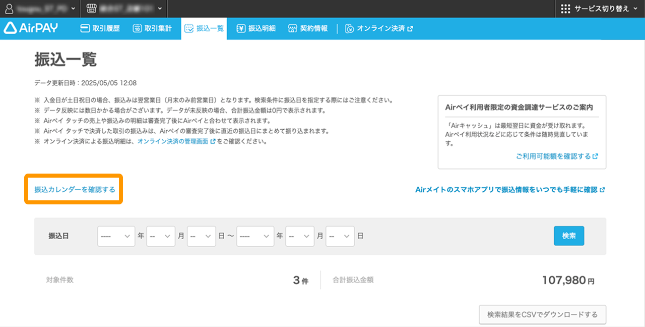Open the オンライン決済 external link
The image size is (645, 327).
[379, 29]
